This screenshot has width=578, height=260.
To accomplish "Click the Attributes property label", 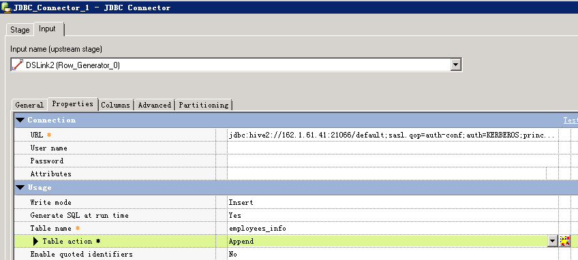I will 51,174.
